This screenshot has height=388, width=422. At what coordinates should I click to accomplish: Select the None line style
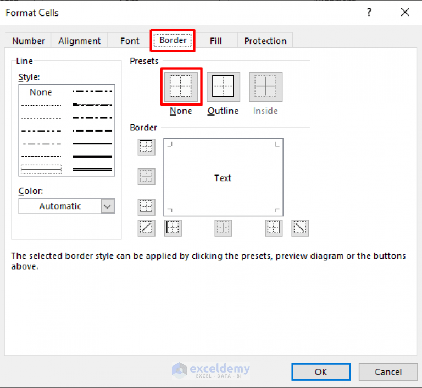[41, 92]
